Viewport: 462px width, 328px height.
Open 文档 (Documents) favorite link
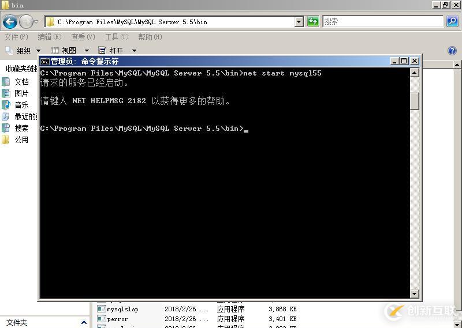click(x=21, y=82)
